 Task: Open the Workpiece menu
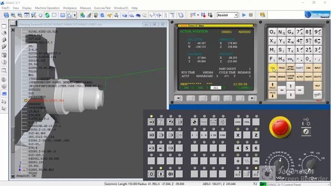coord(70,8)
